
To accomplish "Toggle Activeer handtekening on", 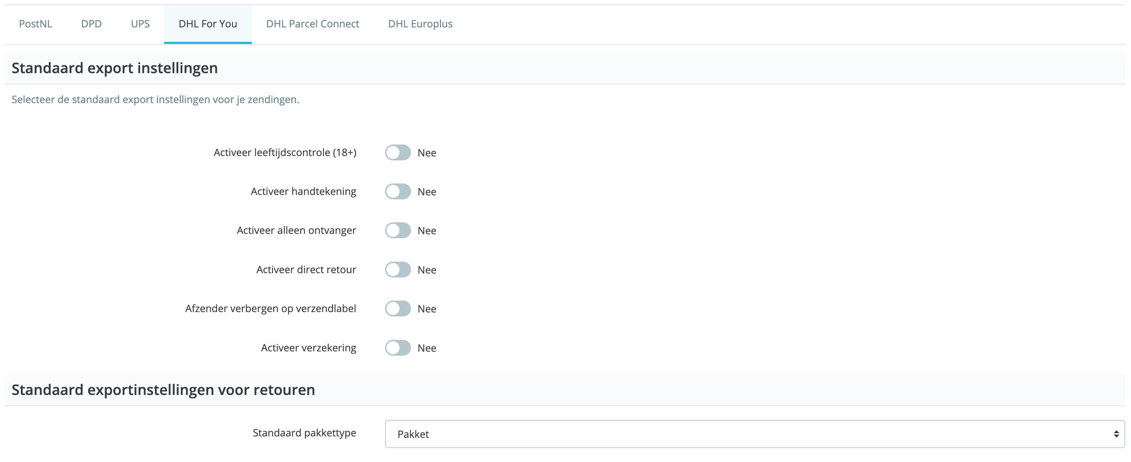I will [398, 192].
